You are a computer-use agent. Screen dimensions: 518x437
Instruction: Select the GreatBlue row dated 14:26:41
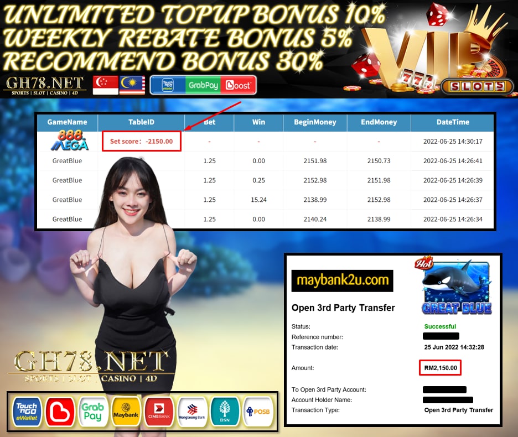[266, 161]
